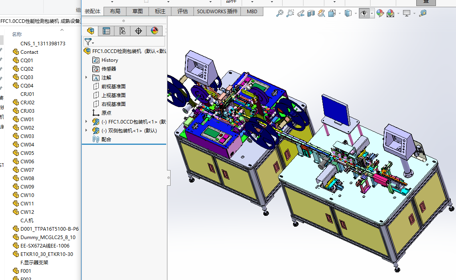Open the Edit Appearance tool
456x280 pixels.
tap(380, 13)
